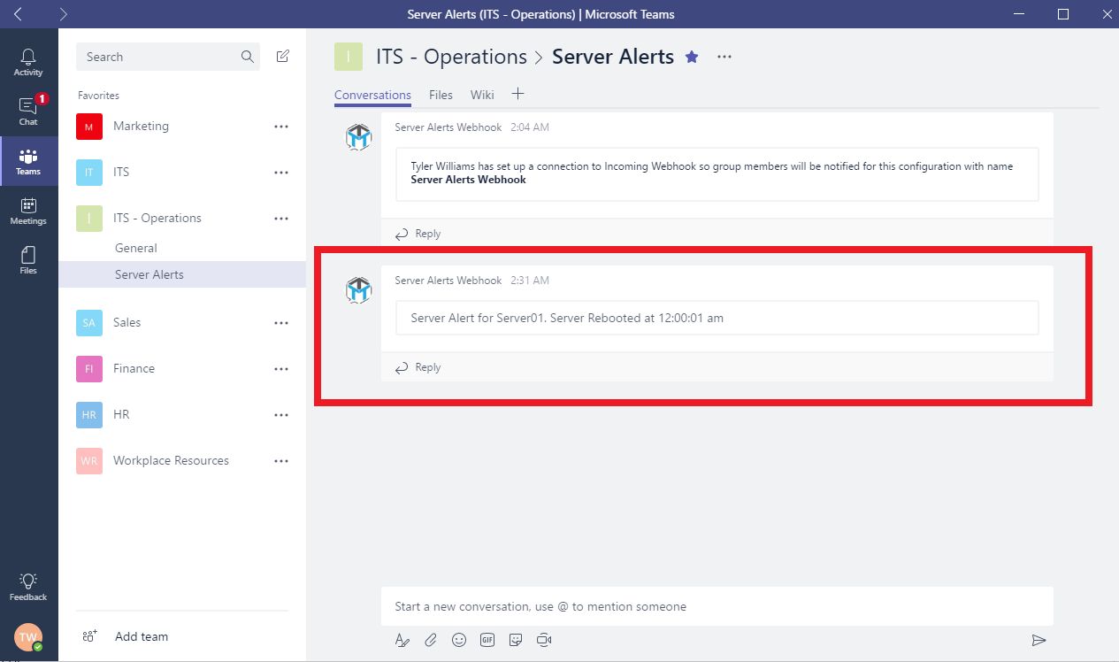Open more options next to Marketing team

pyautogui.click(x=281, y=127)
